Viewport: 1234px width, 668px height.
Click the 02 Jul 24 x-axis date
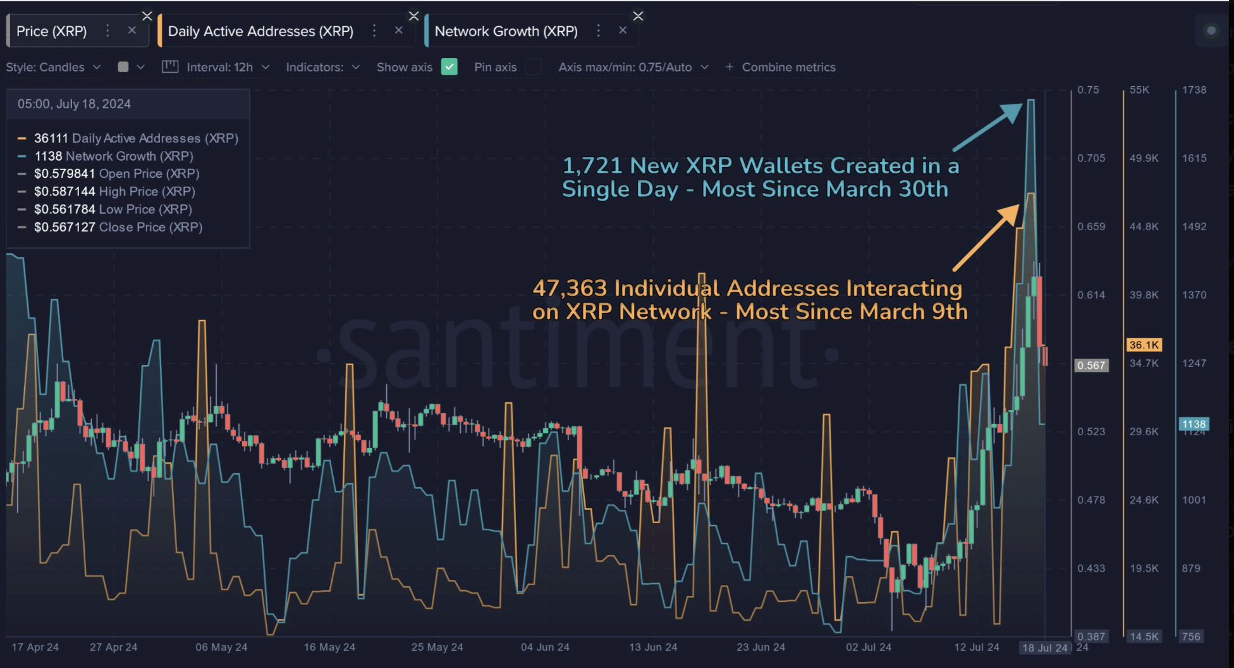[x=869, y=647]
